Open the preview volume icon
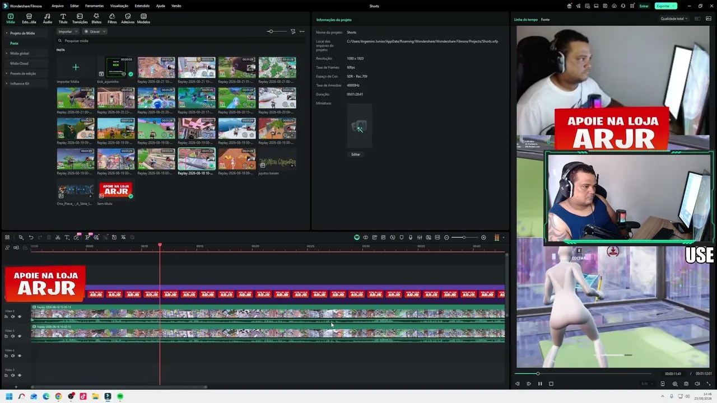Image resolution: width=717 pixels, height=403 pixels. point(697,384)
